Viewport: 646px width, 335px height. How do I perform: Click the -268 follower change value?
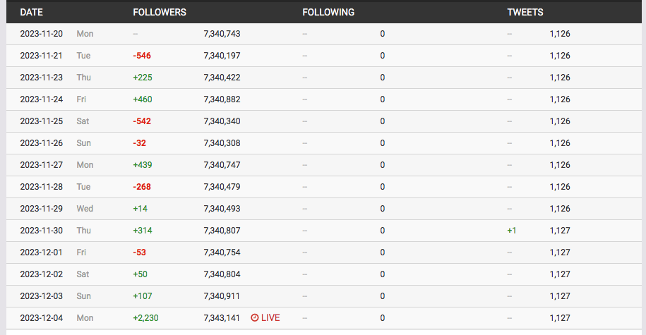click(142, 187)
